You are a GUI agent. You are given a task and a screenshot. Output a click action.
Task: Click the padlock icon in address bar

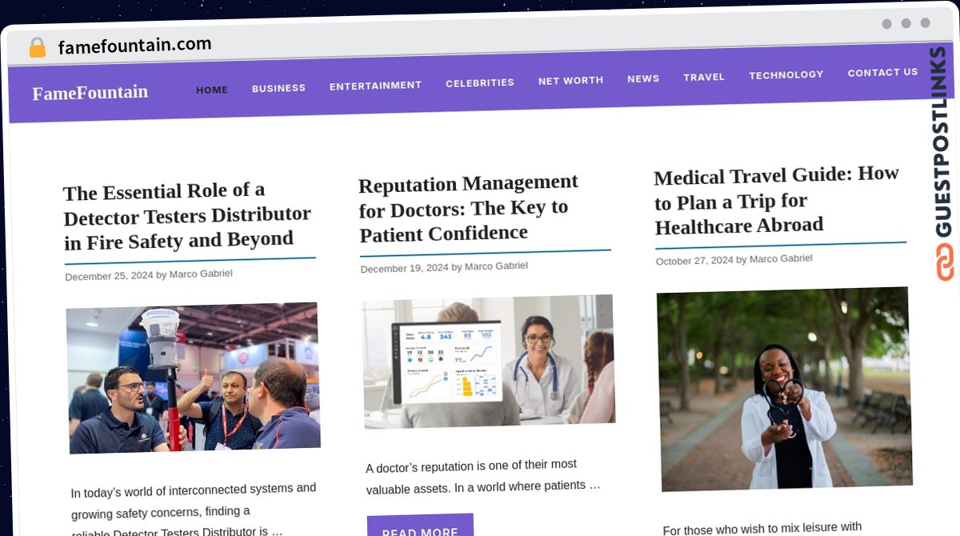[x=37, y=48]
